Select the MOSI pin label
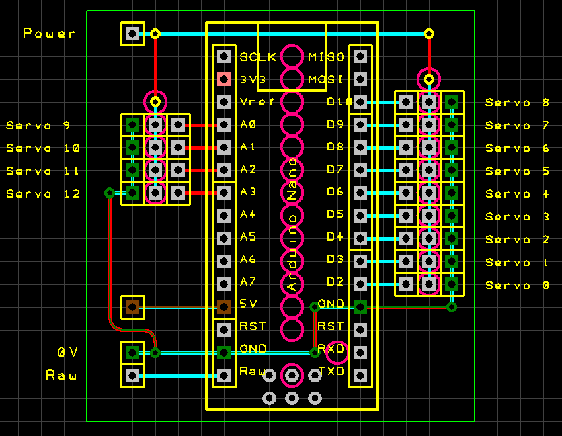This screenshot has width=562, height=436. [x=325, y=79]
